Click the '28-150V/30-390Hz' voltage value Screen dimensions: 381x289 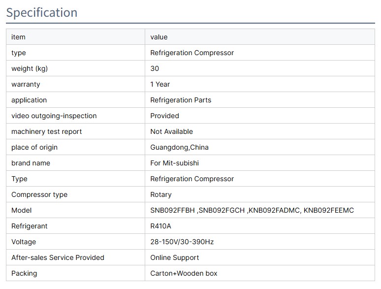[x=182, y=242]
